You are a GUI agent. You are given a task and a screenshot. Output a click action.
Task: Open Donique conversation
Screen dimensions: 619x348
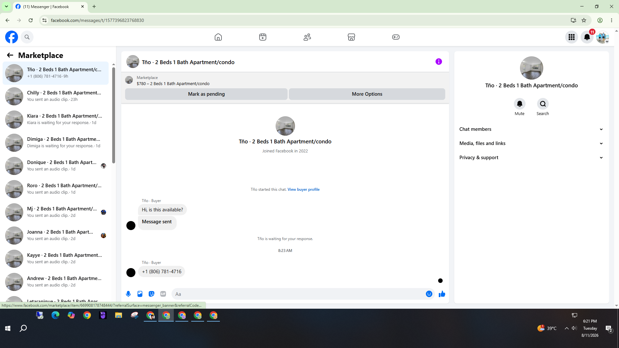tap(56, 166)
